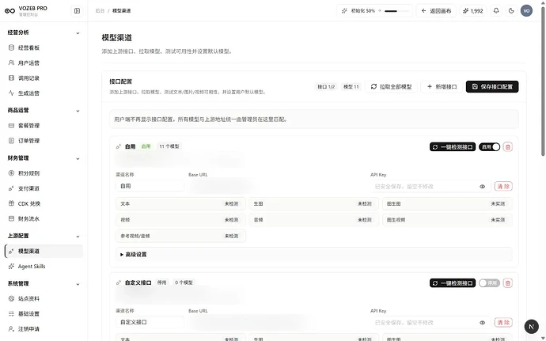
Task: Click the 图生视频 未实测 row
Action: [447, 220]
